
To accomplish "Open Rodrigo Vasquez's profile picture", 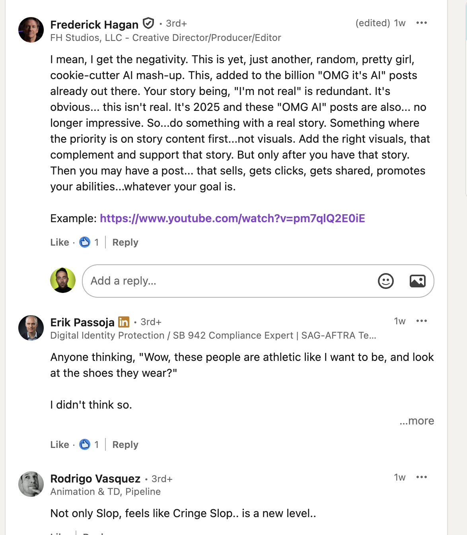I will pyautogui.click(x=31, y=484).
